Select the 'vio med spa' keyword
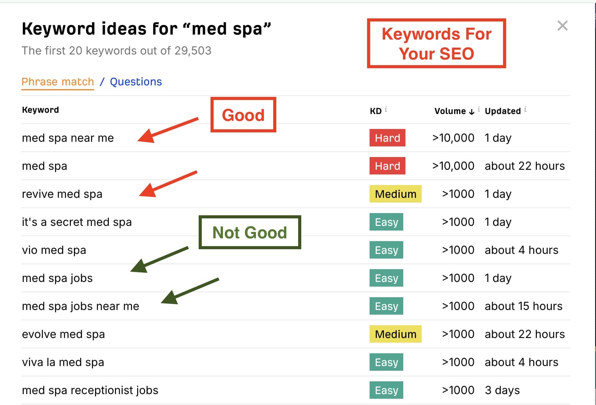 pyautogui.click(x=54, y=250)
